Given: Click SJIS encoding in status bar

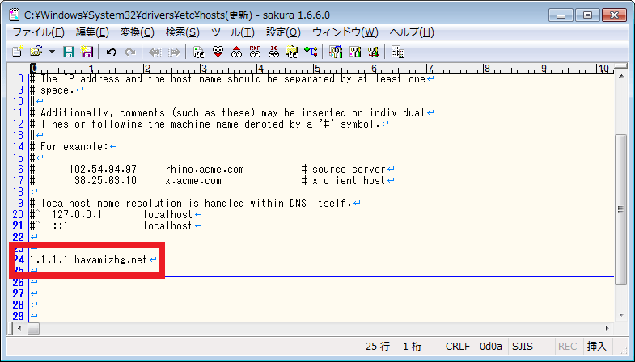Looking at the screenshot, I should [523, 346].
